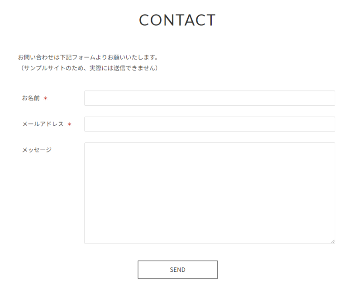Select the email address entry box

(x=210, y=124)
